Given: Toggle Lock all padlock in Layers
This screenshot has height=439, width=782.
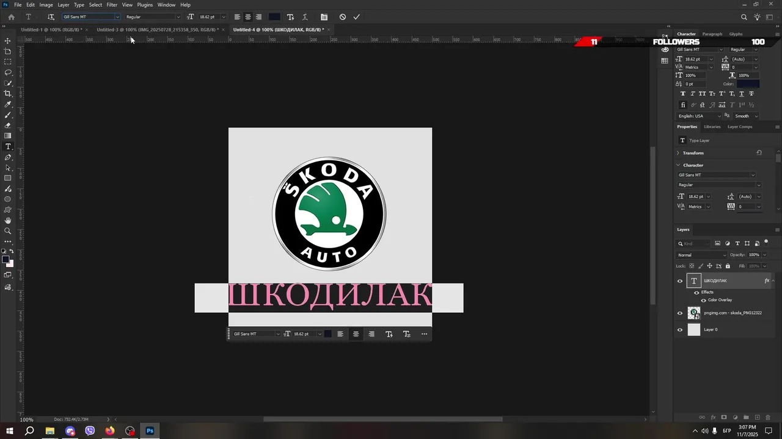Looking at the screenshot, I should tap(728, 266).
